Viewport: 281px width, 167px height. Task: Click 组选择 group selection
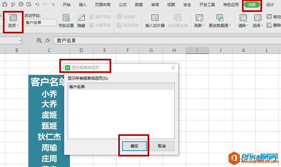pyautogui.click(x=126, y=17)
